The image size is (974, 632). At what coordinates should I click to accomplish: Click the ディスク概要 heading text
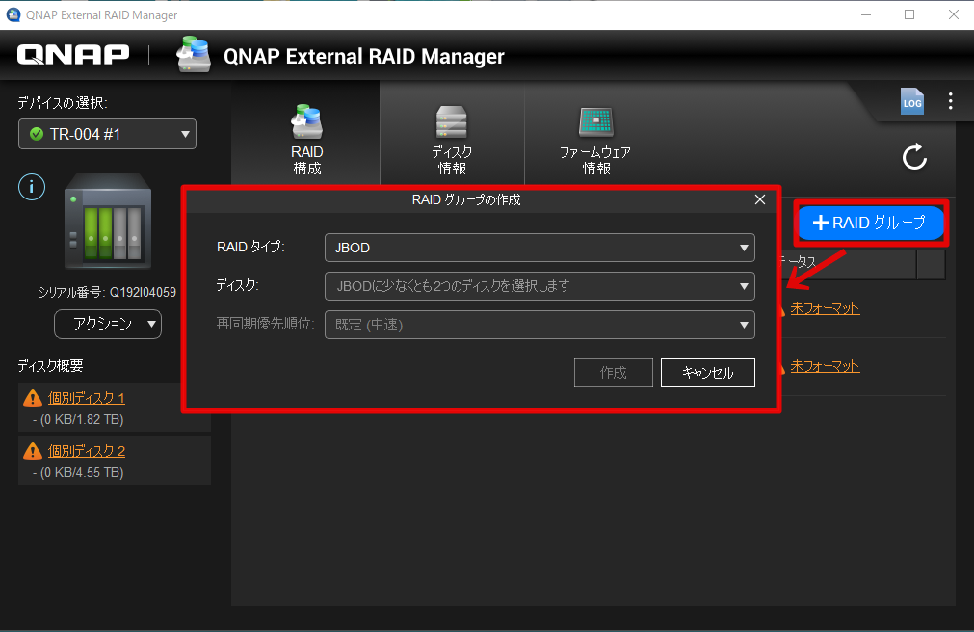(50, 365)
